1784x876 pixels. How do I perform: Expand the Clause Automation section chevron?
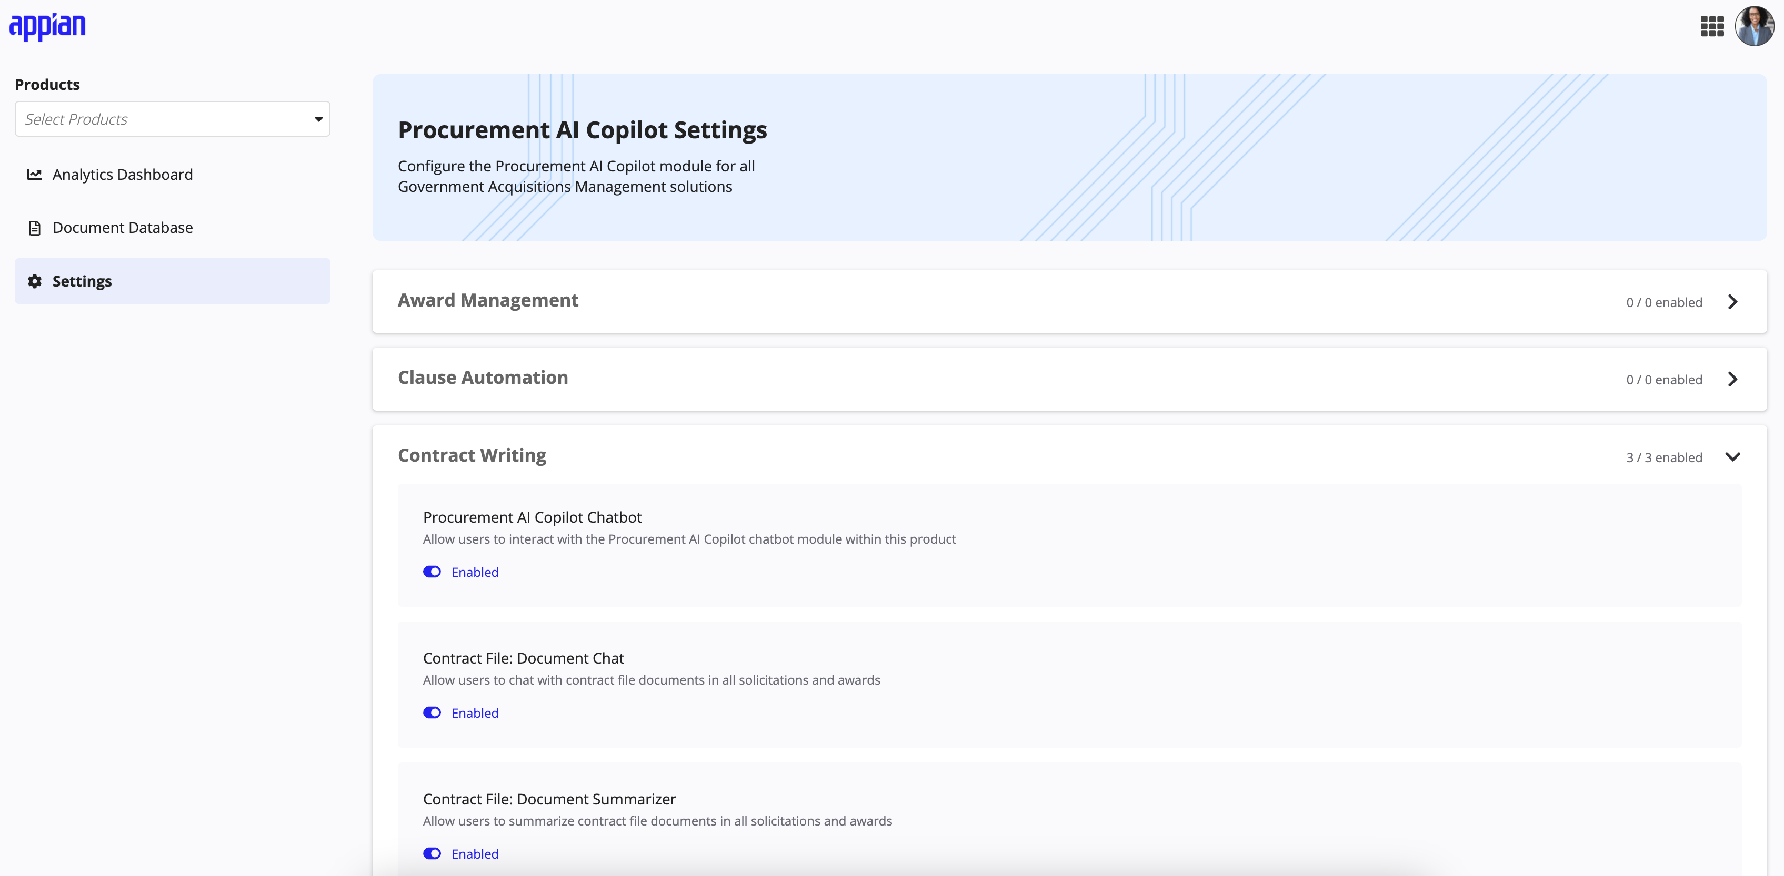[1733, 379]
